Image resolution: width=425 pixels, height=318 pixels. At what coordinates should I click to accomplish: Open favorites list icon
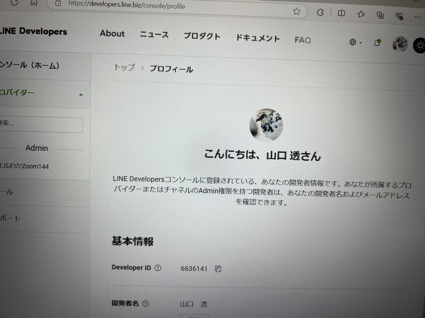pos(361,14)
